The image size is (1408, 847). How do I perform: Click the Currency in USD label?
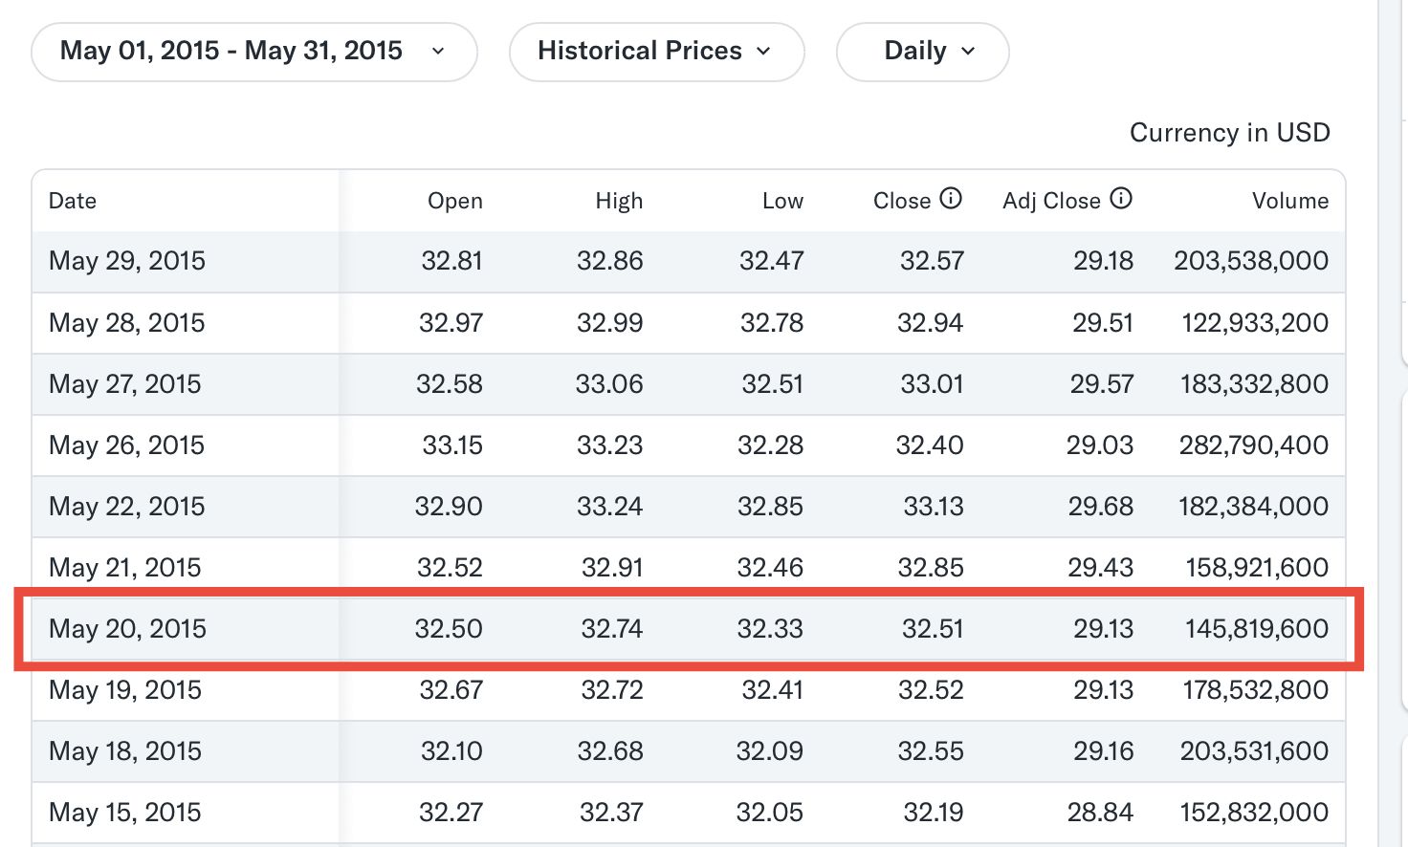coord(1230,133)
